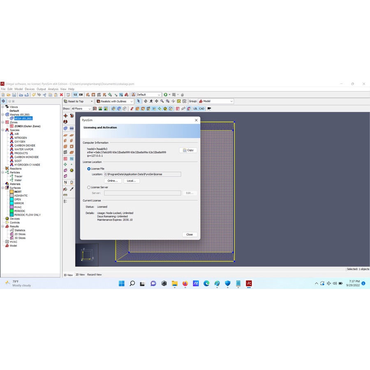Screen dimensions: 370x370
Task: Open the Reset to Top dropdown arrow
Action: pyautogui.click(x=92, y=101)
